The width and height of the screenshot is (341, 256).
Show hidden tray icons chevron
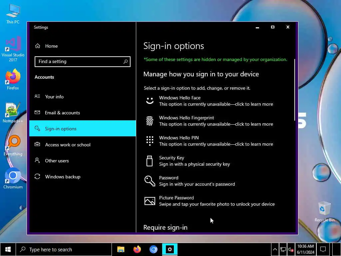[275, 249]
